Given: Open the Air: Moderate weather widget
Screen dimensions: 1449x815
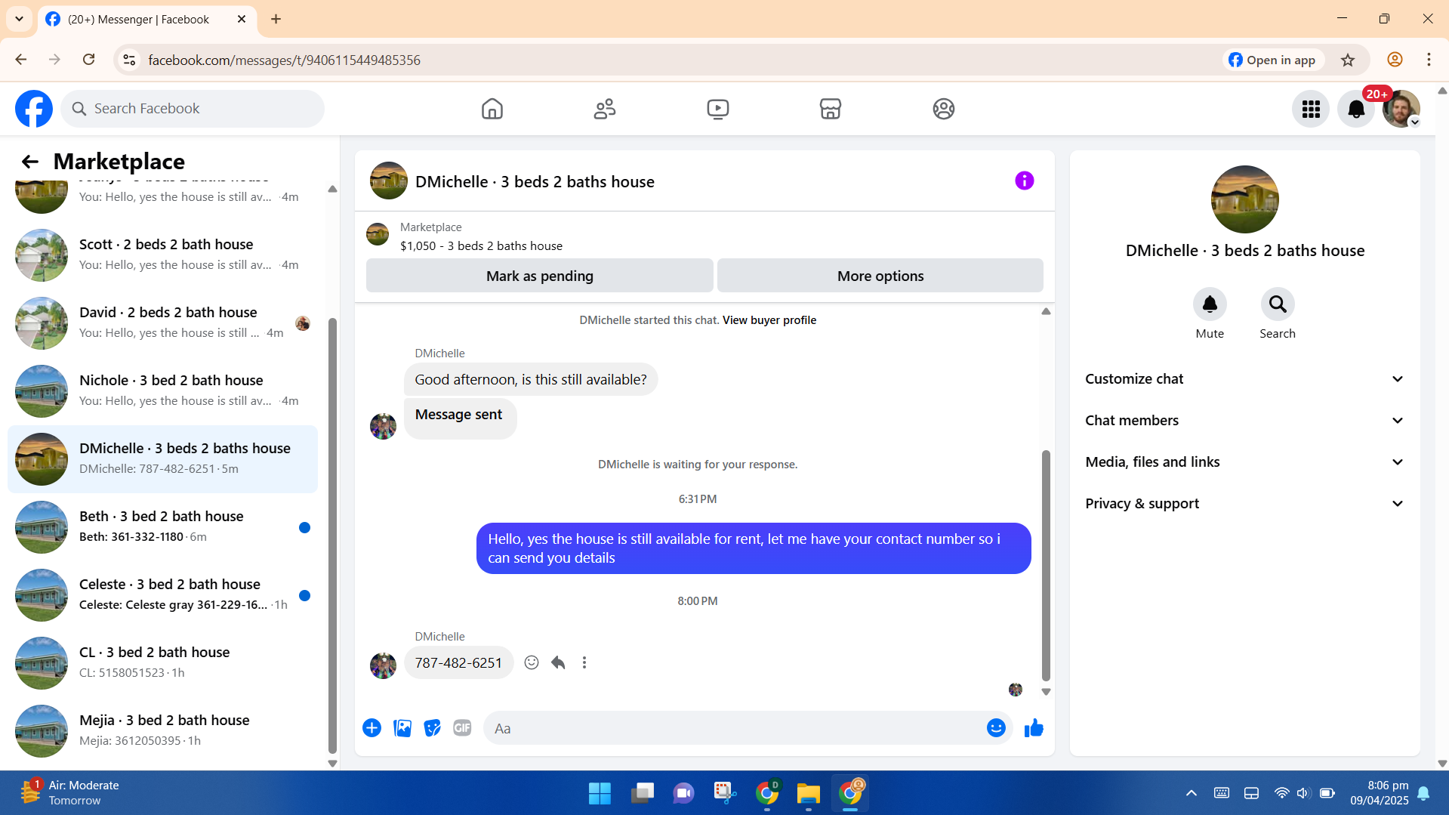Looking at the screenshot, I should click(x=69, y=793).
